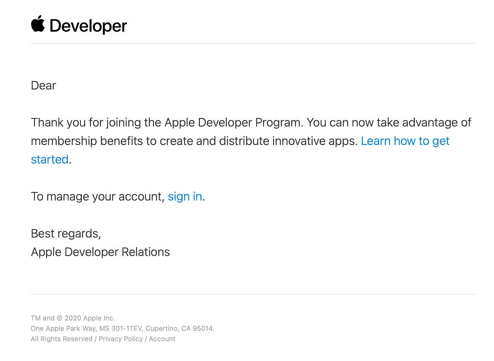
Task: Click the started portion of the link
Action: tap(49, 159)
